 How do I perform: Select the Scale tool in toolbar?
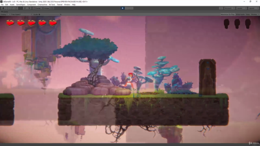pos(16,8)
